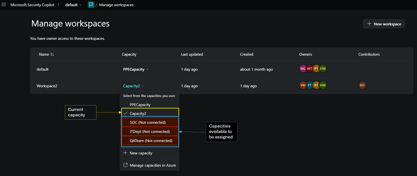
Task: Click the Manage workspaces breadcrumb
Action: [x=116, y=5]
